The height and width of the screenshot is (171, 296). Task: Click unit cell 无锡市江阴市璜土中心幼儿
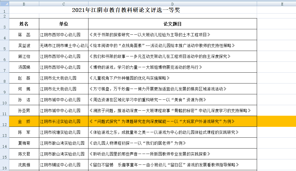[x=64, y=46]
